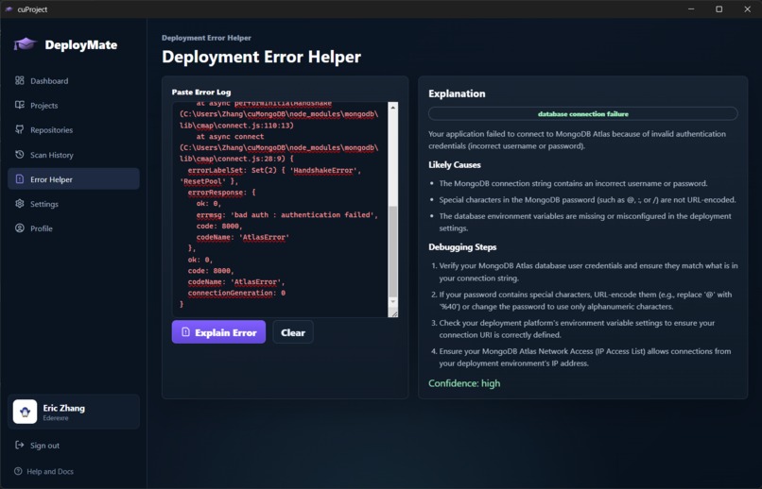Sign out of the account
The image size is (762, 489).
pos(74,446)
